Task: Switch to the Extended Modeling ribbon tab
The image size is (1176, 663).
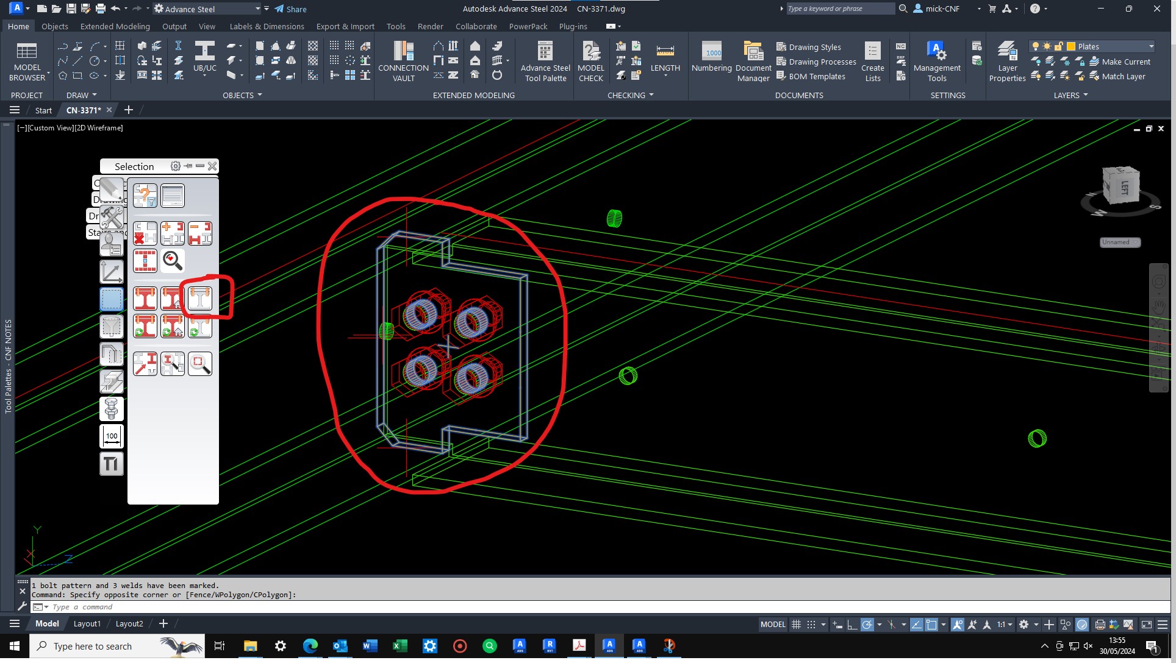Action: [x=115, y=26]
